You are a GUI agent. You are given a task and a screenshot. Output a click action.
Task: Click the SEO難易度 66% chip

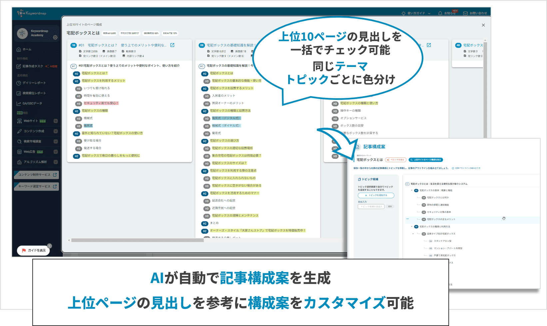(151, 33)
